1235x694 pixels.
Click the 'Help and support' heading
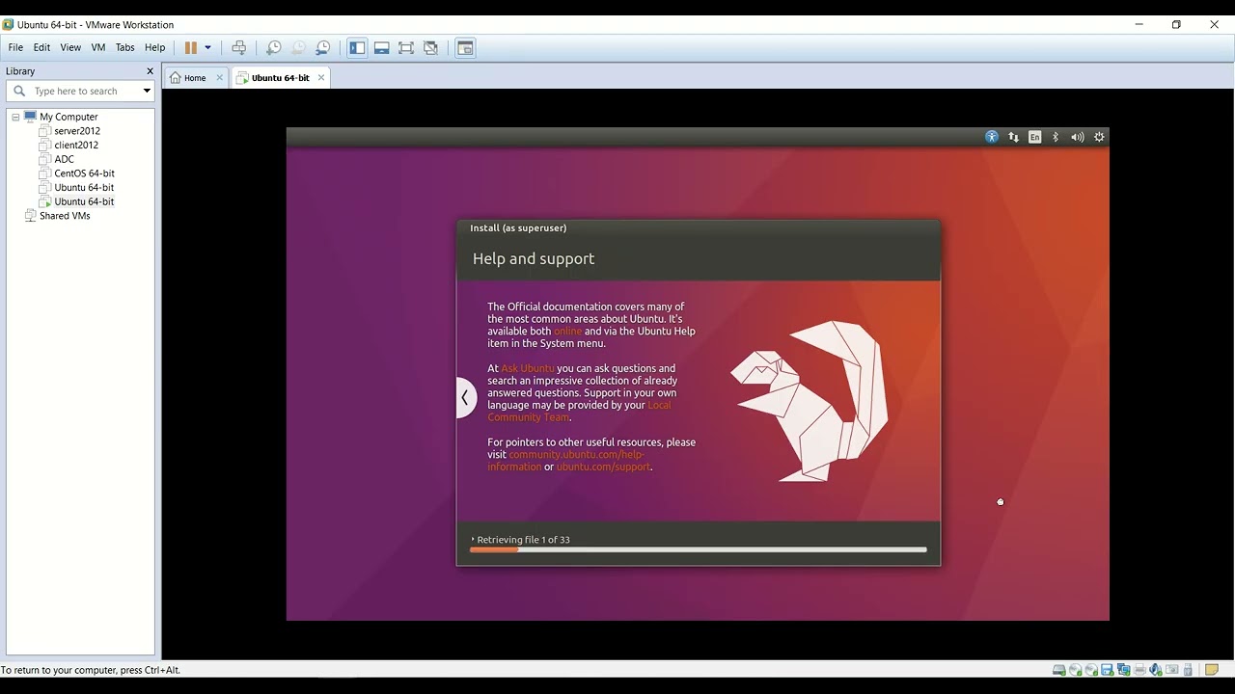534,258
